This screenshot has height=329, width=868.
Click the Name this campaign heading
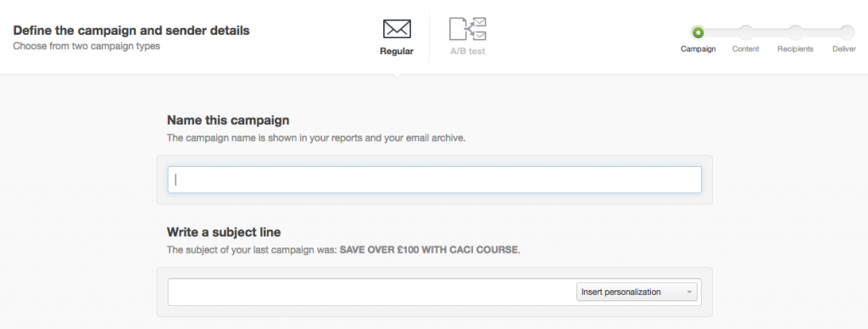point(228,120)
